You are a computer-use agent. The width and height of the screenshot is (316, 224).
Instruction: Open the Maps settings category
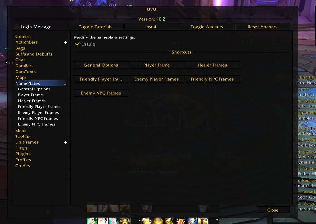coord(21,78)
